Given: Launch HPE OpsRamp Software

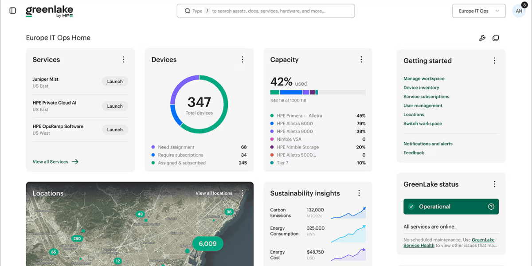Looking at the screenshot, I should [x=115, y=130].
